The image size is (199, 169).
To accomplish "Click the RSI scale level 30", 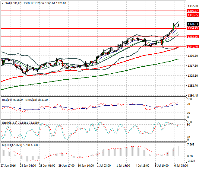I will [x=188, y=113].
